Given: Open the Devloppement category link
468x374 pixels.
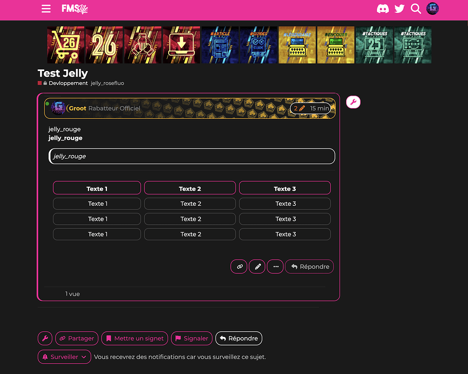Looking at the screenshot, I should (68, 83).
